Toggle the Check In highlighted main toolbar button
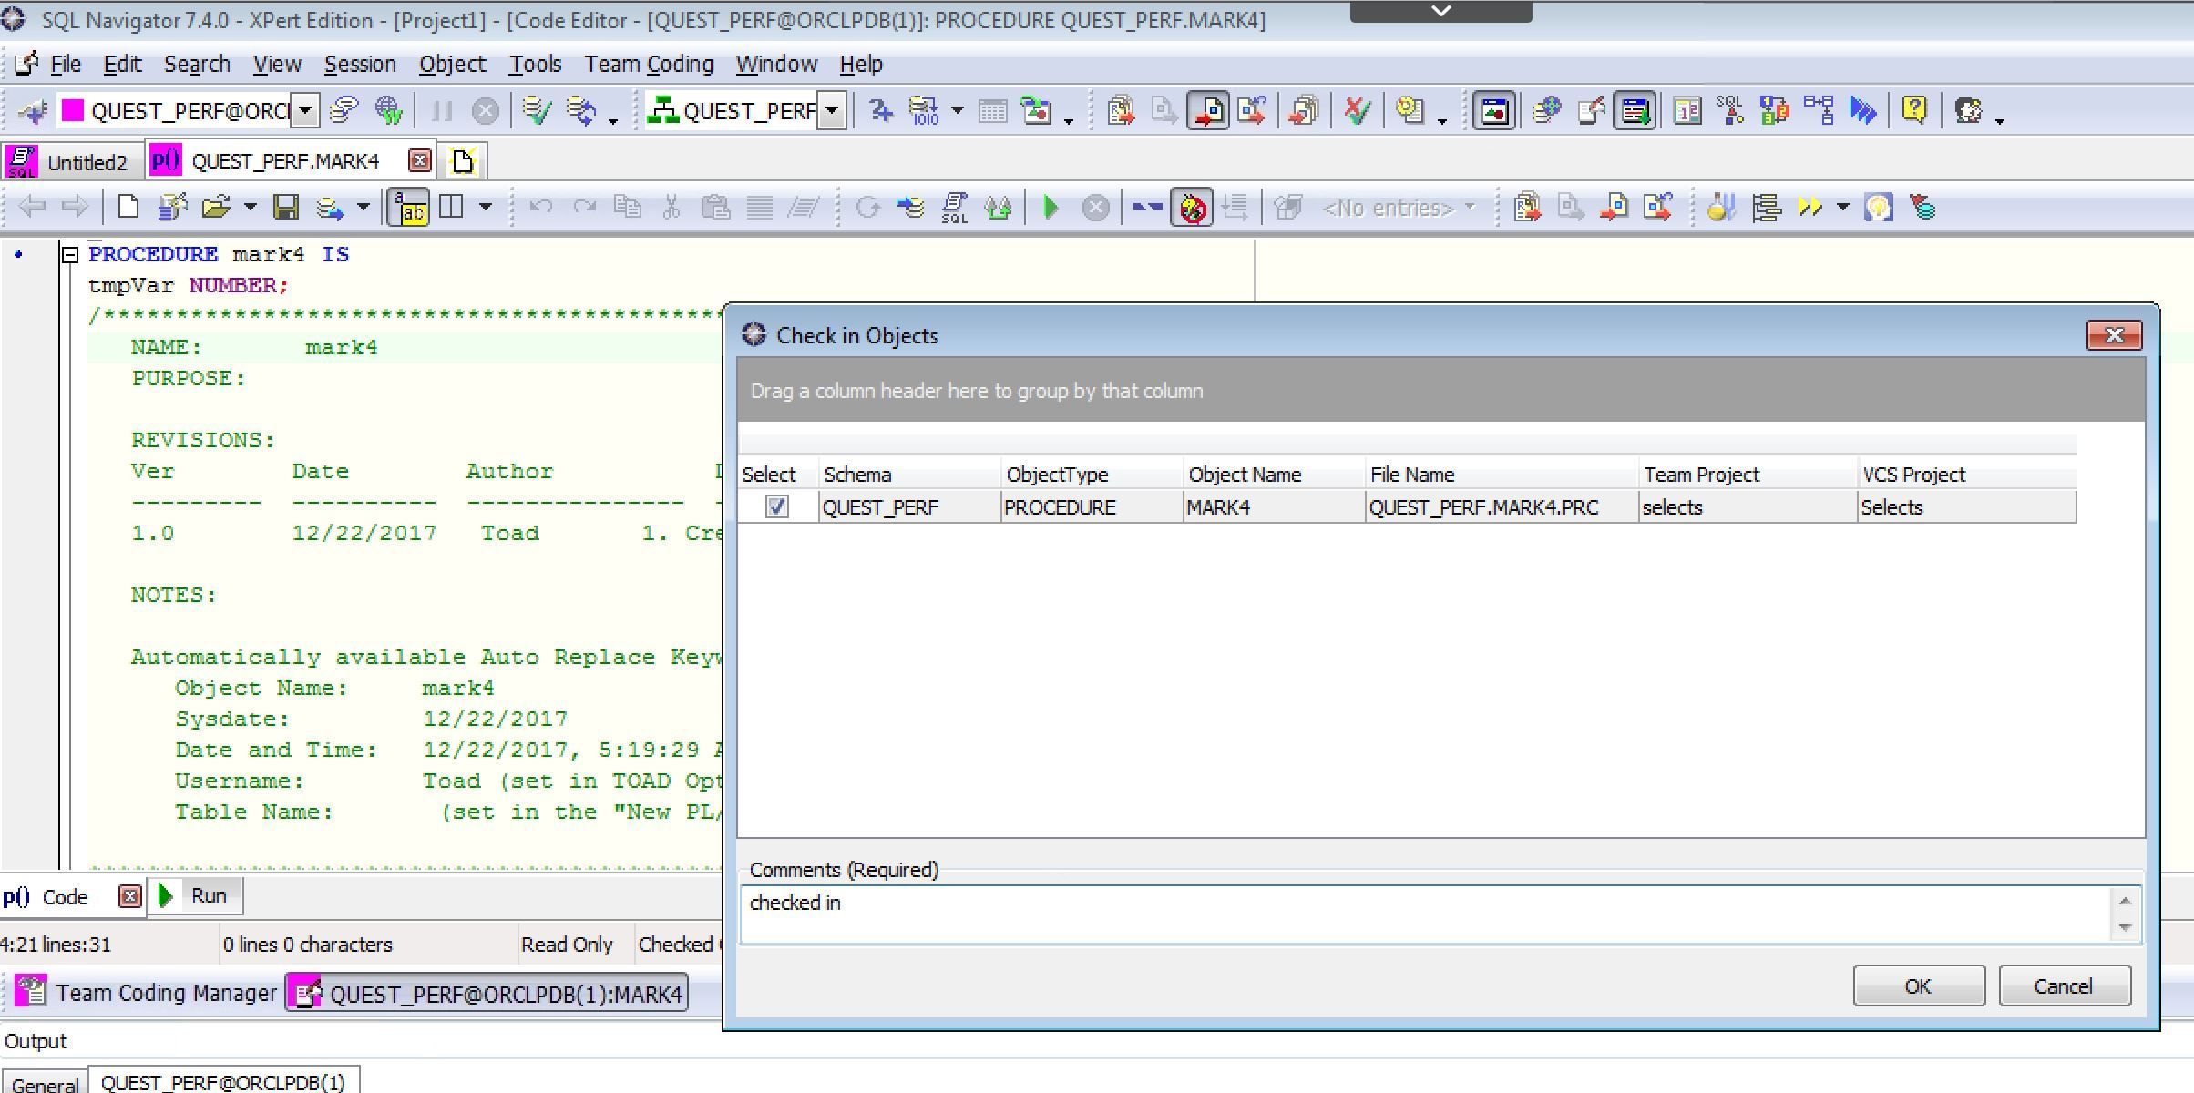Viewport: 2194px width, 1093px height. 1207,111
